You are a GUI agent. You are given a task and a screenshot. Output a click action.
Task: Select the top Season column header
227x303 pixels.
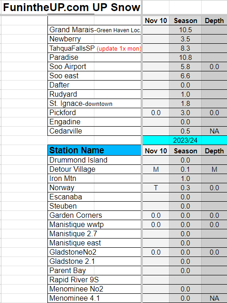click(185, 20)
